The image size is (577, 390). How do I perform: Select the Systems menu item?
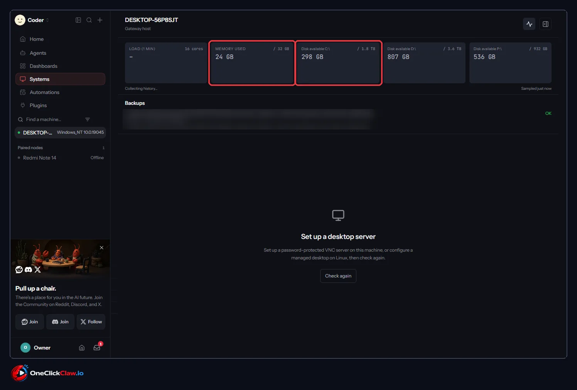(60, 79)
